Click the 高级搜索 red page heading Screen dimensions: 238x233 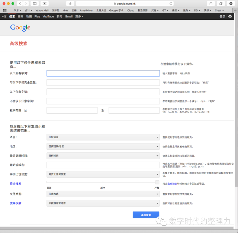point(19,43)
